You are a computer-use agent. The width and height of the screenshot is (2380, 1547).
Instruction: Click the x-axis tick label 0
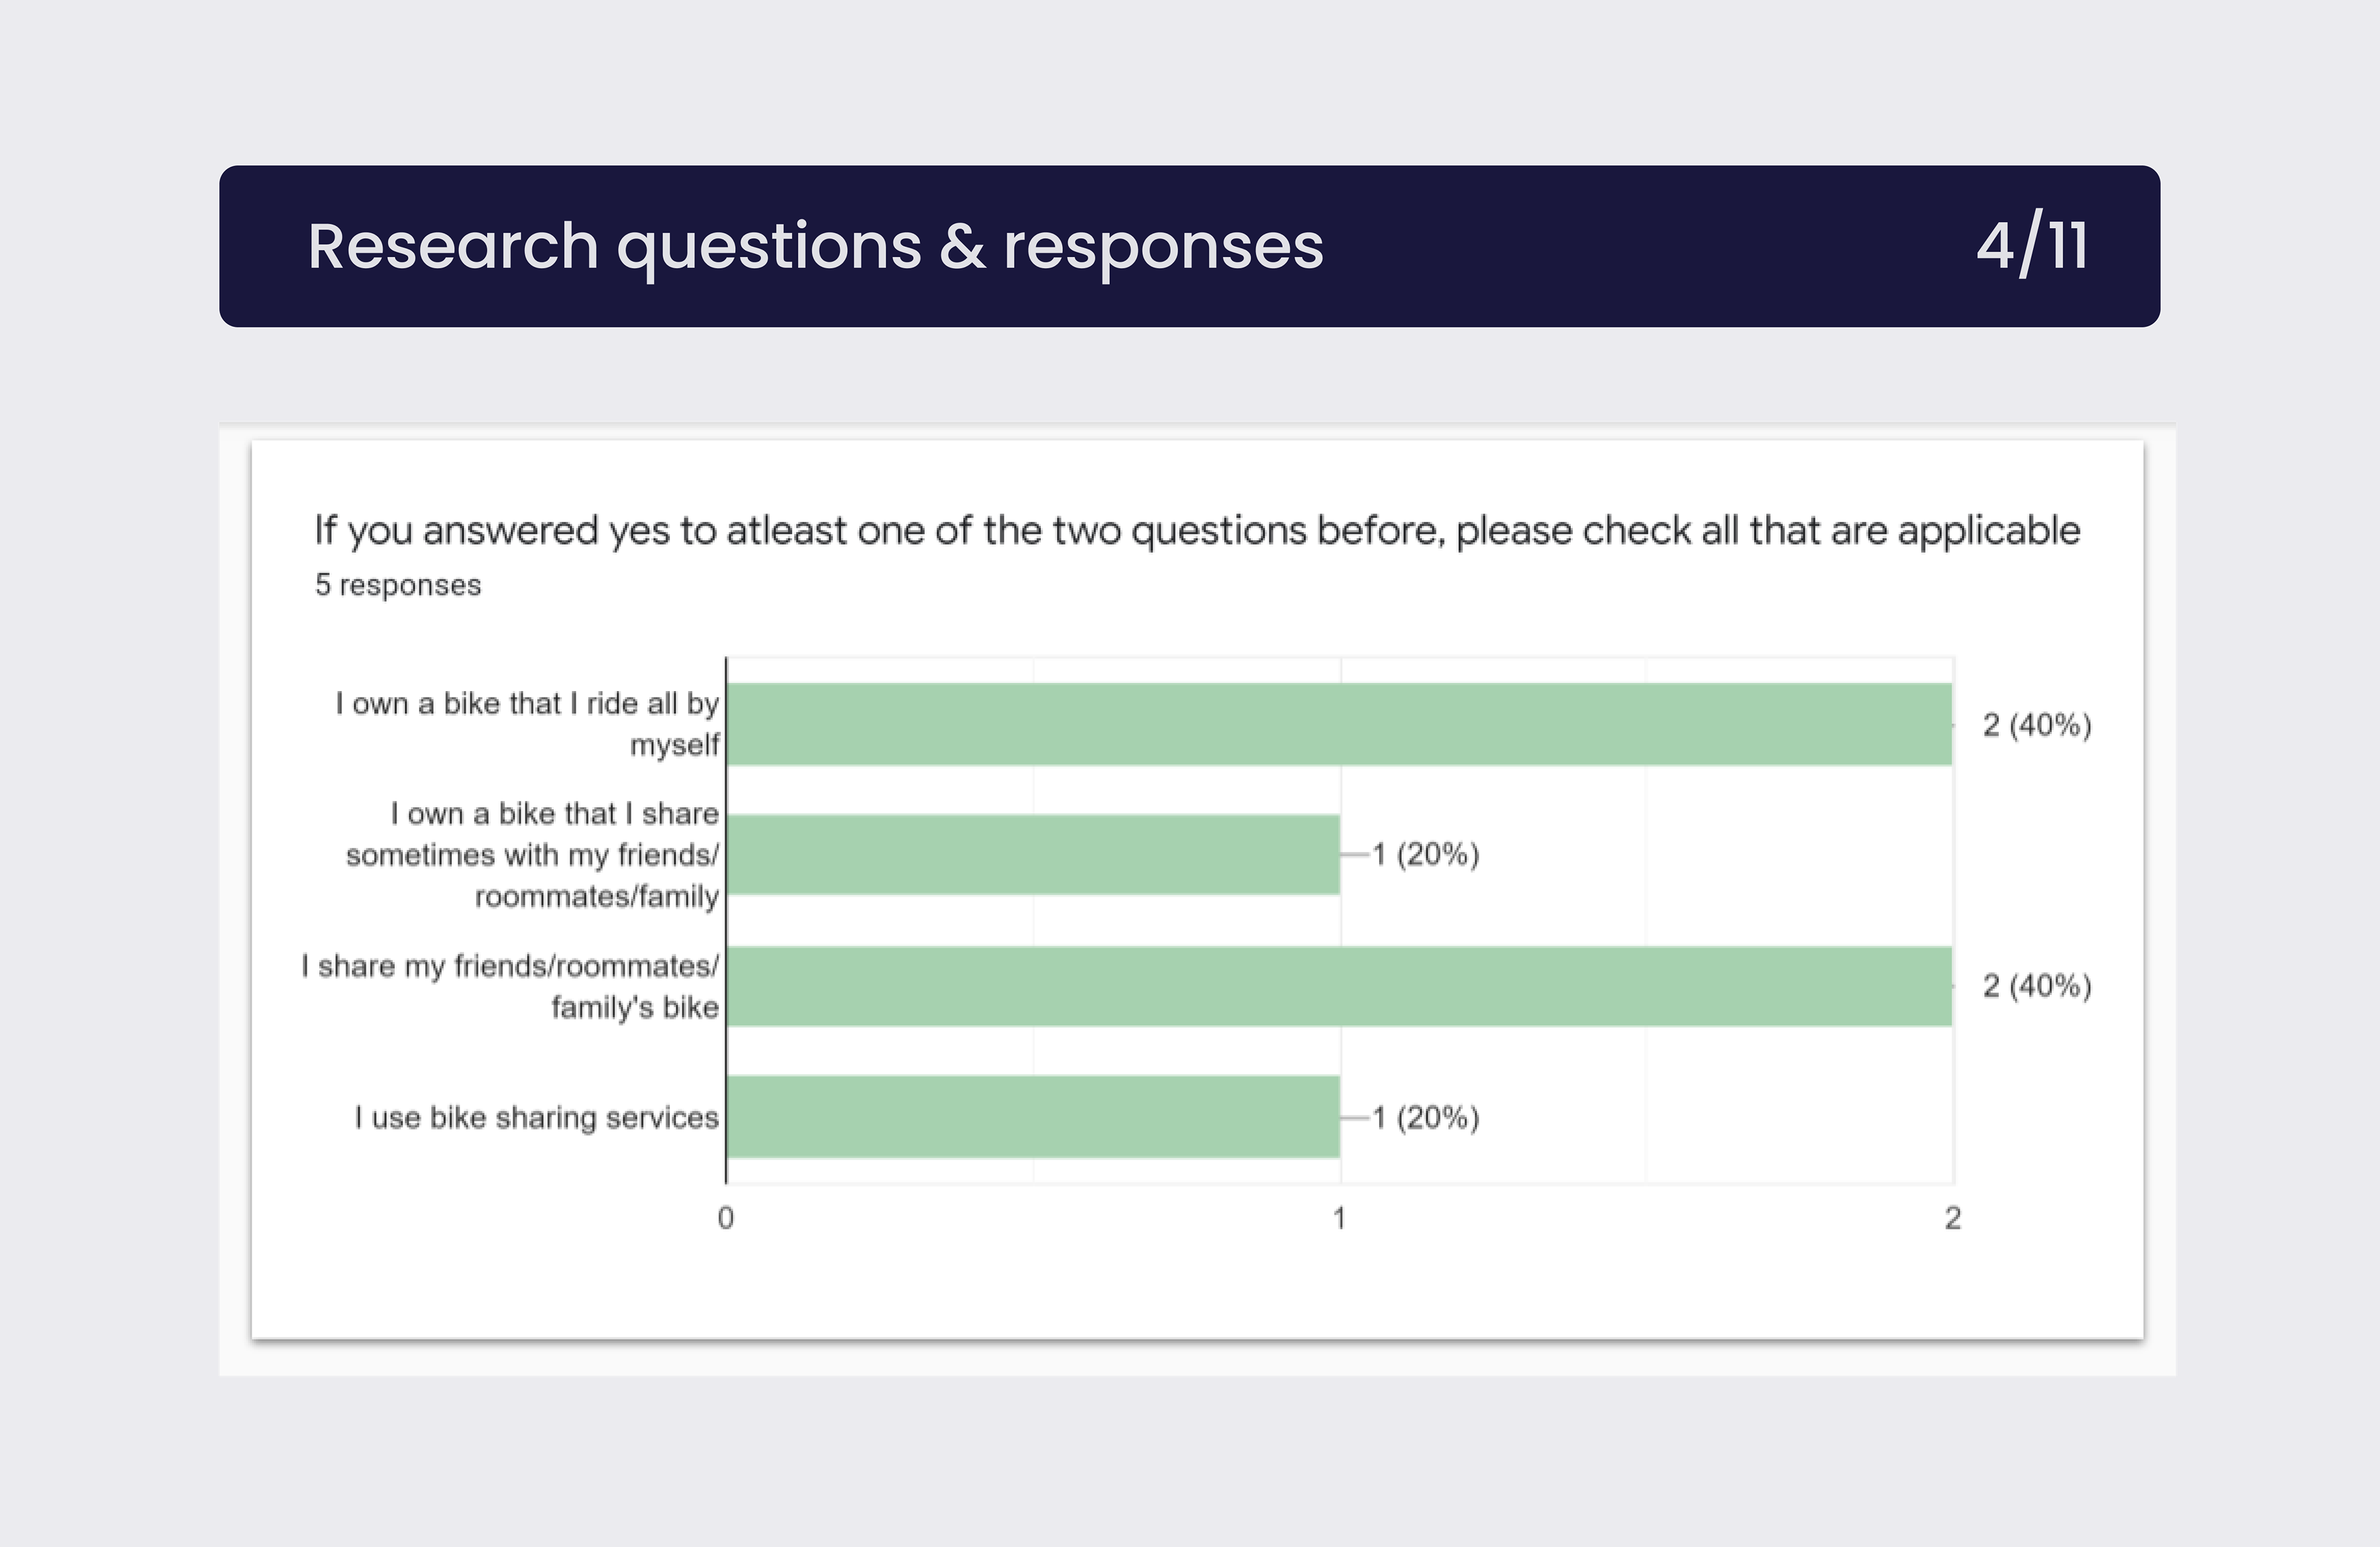[726, 1218]
